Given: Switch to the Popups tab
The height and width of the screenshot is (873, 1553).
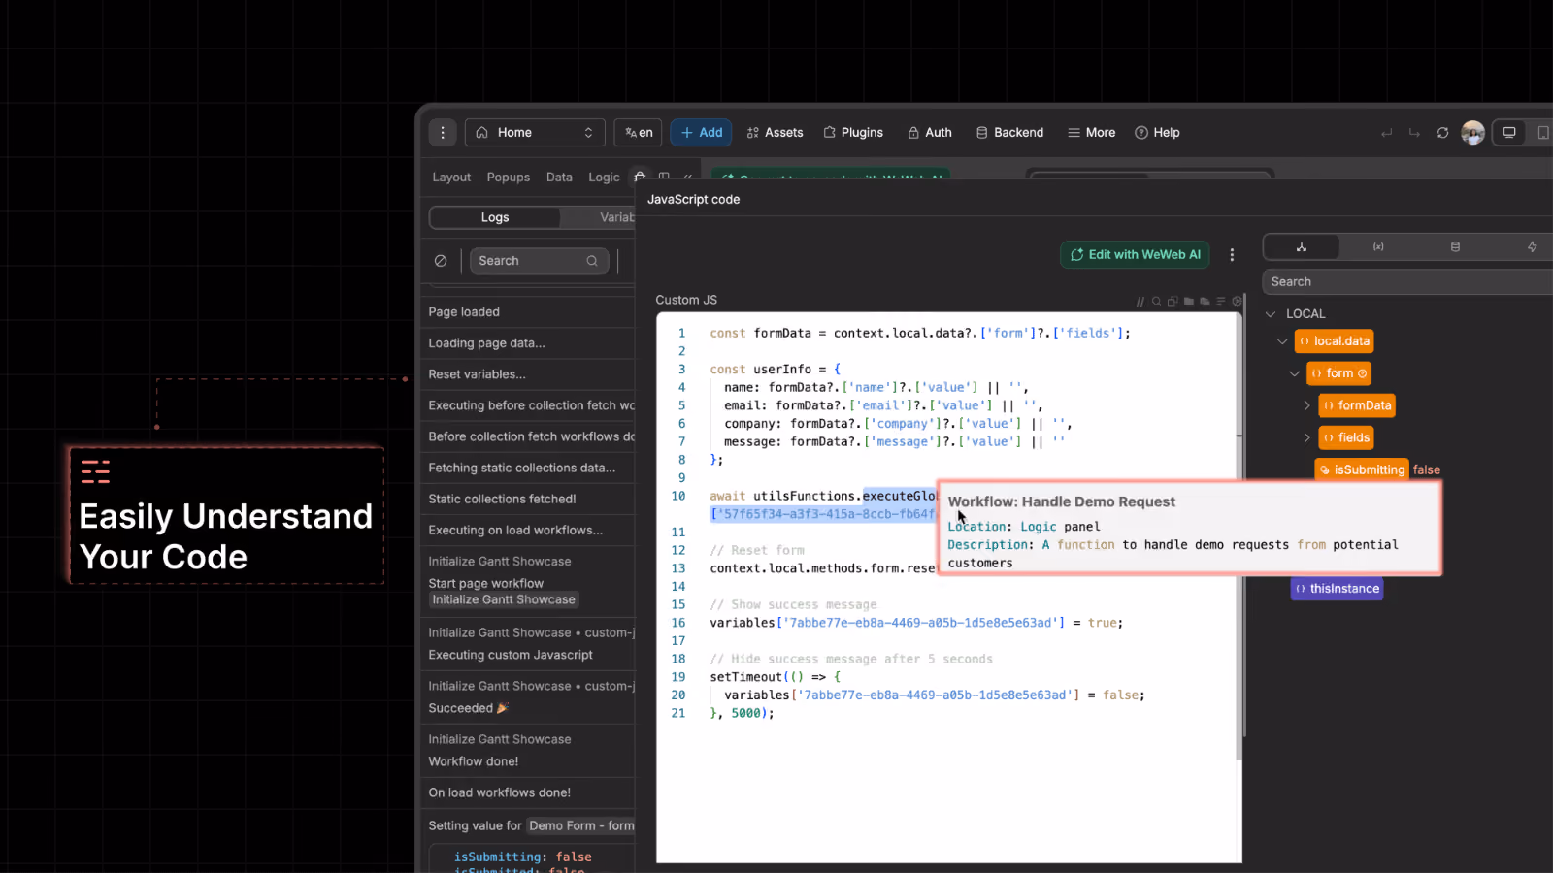Looking at the screenshot, I should click(509, 178).
